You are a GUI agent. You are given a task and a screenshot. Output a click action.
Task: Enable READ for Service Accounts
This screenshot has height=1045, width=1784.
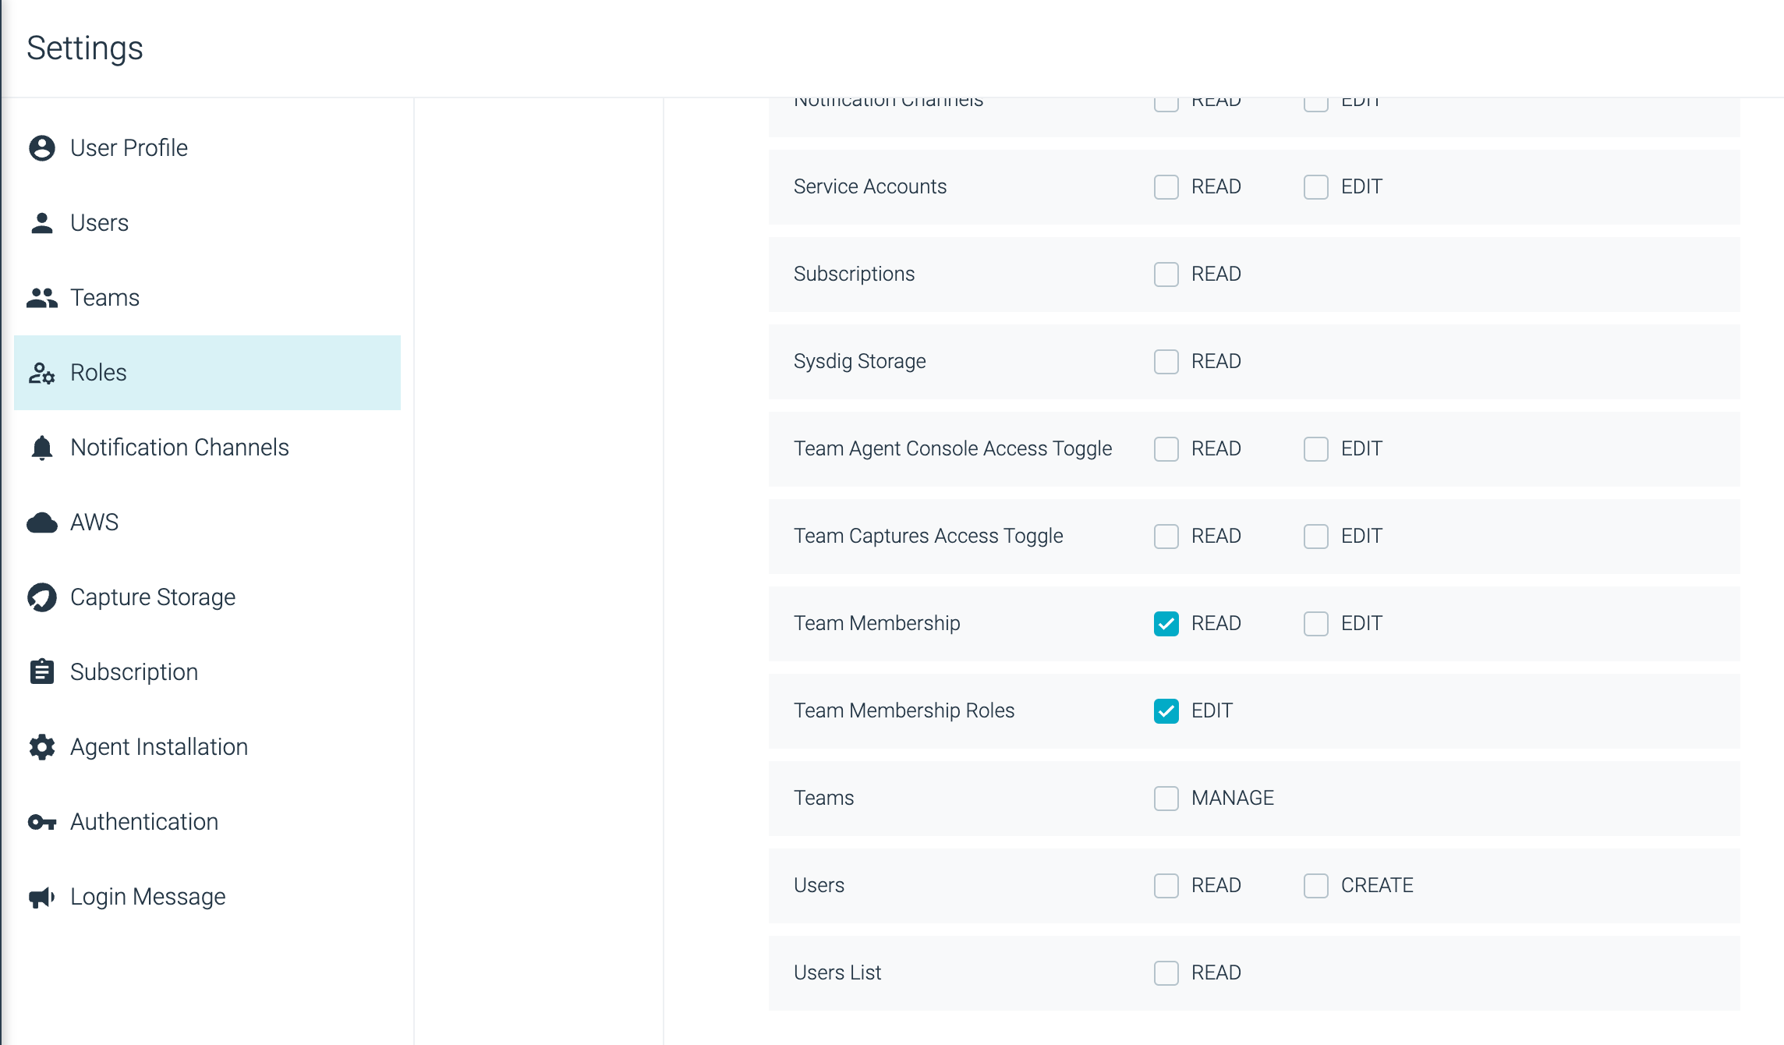click(x=1166, y=187)
